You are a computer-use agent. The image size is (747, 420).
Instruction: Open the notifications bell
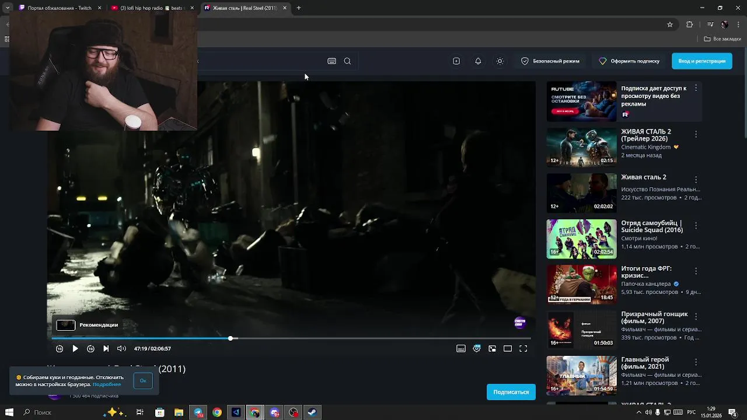coord(478,61)
